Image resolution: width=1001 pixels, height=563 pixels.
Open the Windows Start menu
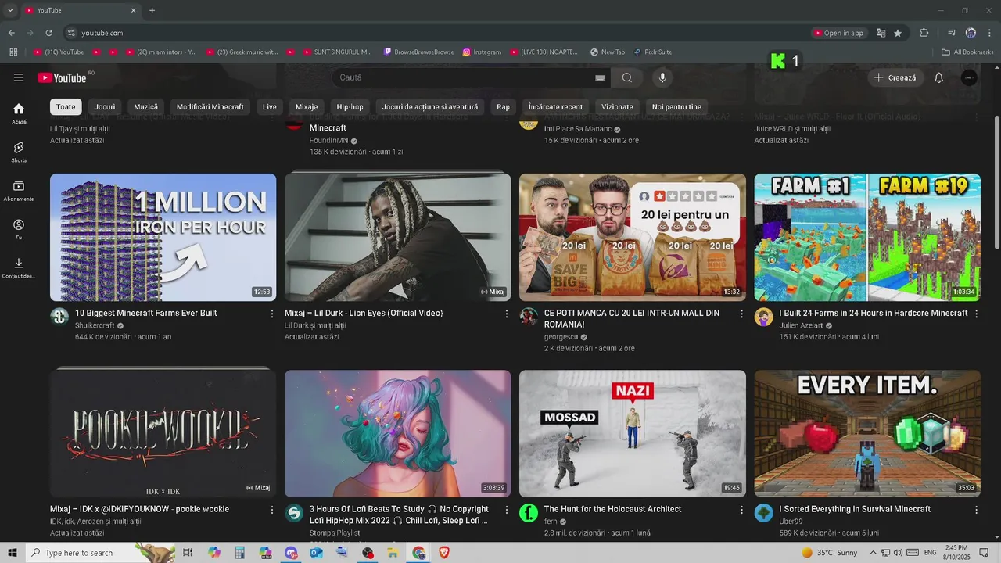point(12,553)
